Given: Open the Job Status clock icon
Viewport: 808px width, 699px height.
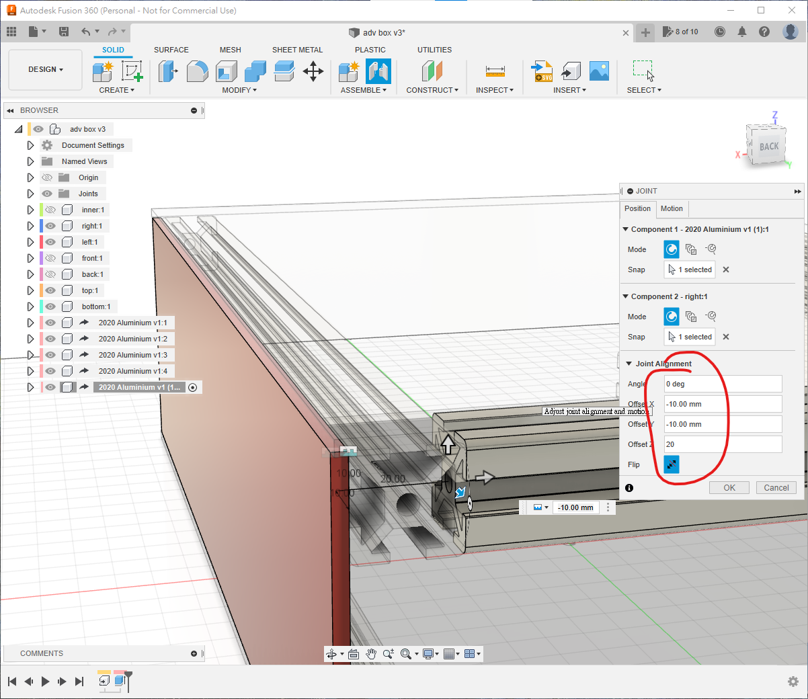Looking at the screenshot, I should click(720, 32).
